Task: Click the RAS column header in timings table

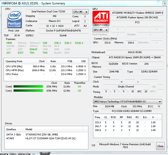Action: tap(129, 117)
